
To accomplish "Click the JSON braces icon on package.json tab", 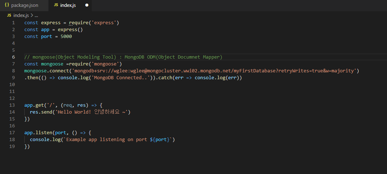I will tap(7, 5).
